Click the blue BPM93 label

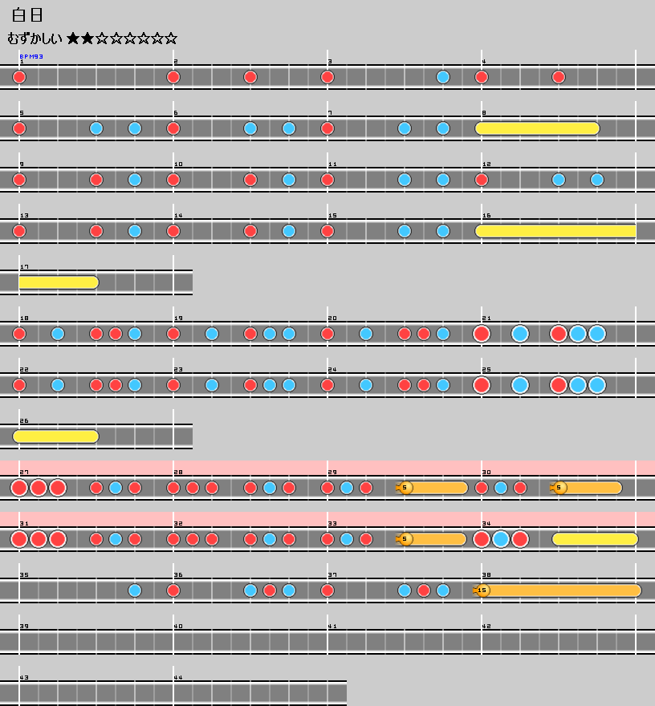pos(31,56)
